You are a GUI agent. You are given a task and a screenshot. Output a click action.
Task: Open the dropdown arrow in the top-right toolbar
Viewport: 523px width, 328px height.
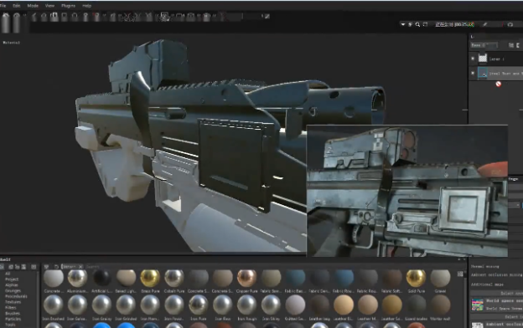click(x=403, y=24)
